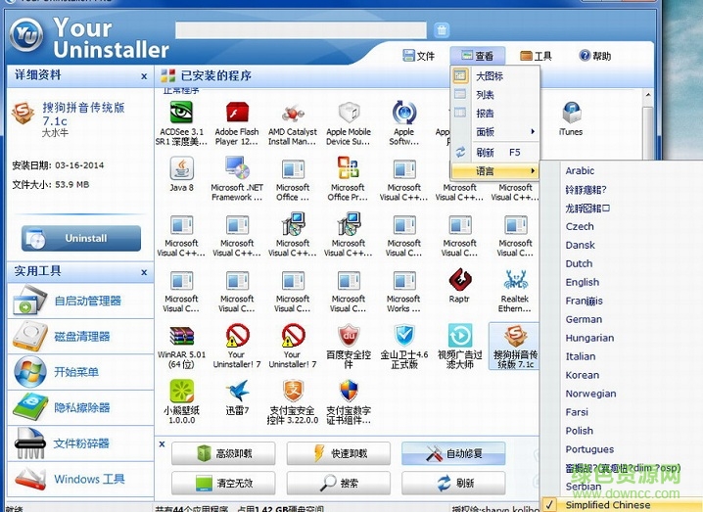Choose 大图标 large icons view
Image resolution: width=703 pixels, height=512 pixels.
coord(495,76)
